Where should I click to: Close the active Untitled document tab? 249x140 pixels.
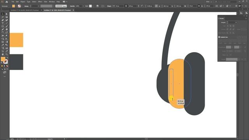(74, 10)
